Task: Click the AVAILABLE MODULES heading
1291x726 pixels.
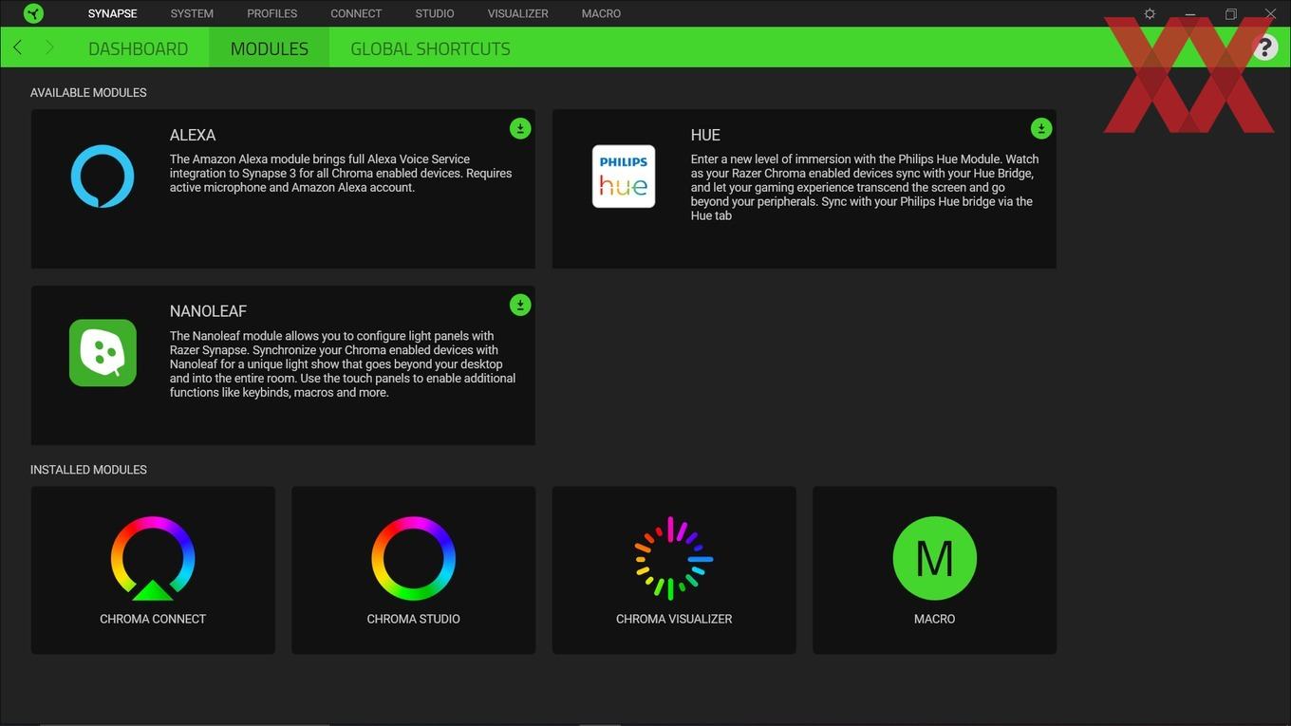Action: 88,93
